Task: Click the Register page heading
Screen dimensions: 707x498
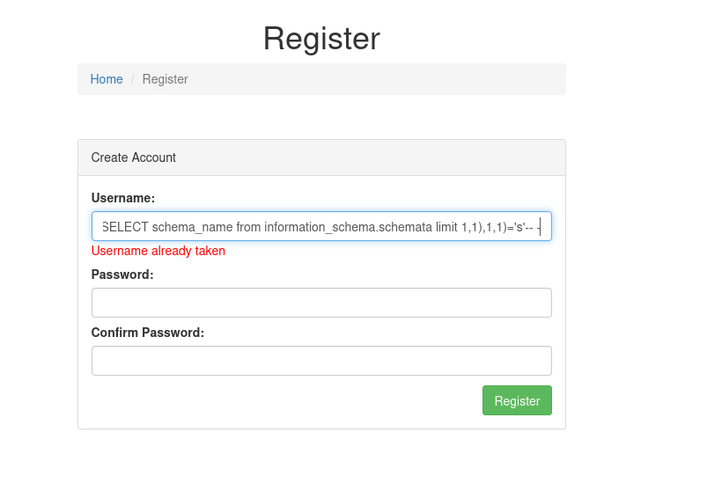Action: coord(321,39)
